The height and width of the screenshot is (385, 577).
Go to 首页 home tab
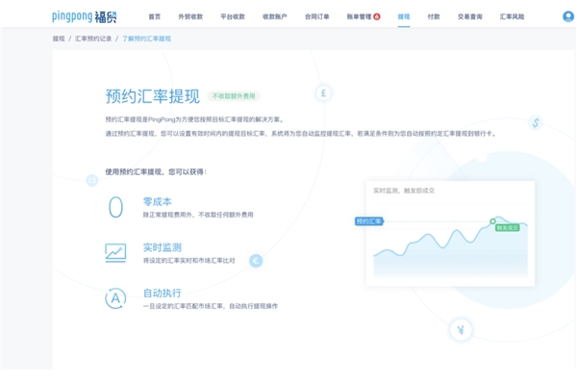click(155, 16)
